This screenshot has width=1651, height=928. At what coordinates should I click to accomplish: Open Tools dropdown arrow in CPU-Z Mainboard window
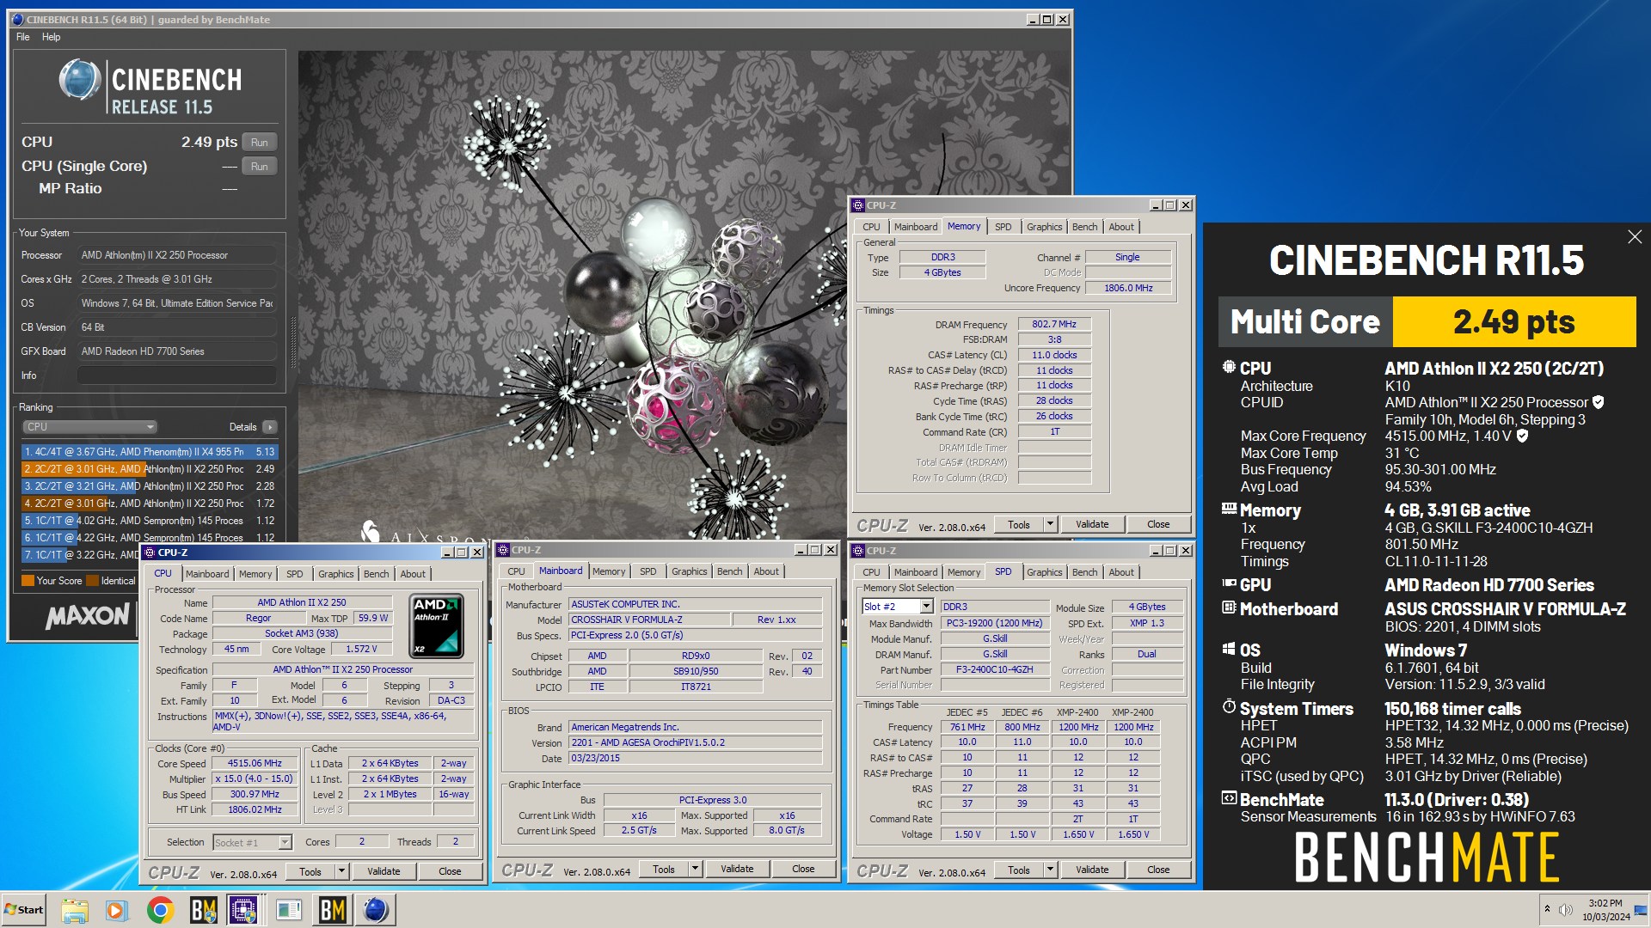(x=695, y=870)
